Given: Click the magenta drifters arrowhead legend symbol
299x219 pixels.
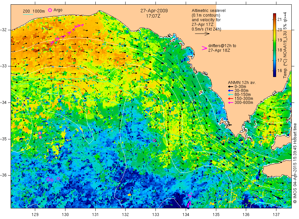Looking at the screenshot, I should click(204, 48).
